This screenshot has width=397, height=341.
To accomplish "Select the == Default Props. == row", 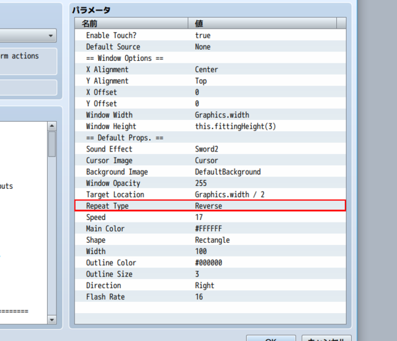I will click(x=210, y=138).
